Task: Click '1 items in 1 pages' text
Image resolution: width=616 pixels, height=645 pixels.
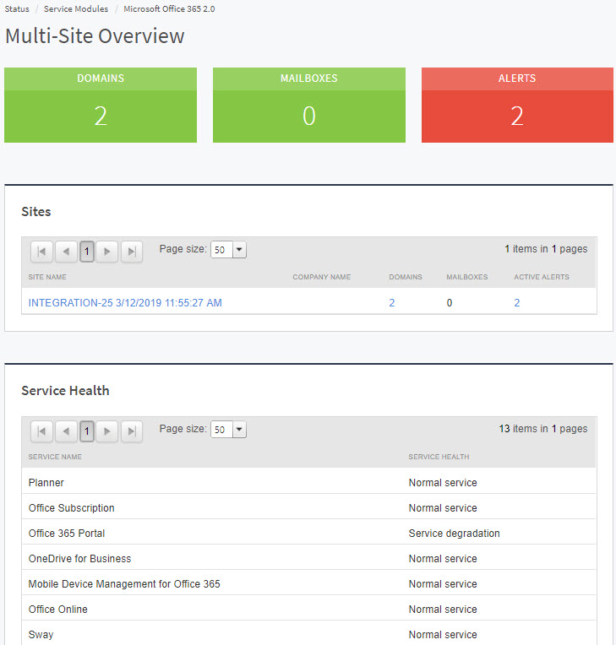Action: 546,249
